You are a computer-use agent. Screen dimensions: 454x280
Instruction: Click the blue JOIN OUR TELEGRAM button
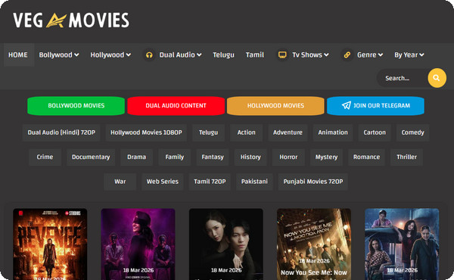(375, 106)
